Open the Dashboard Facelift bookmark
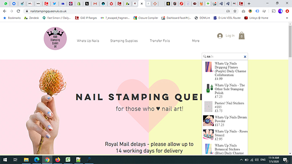The width and height of the screenshot is (292, 164). pyautogui.click(x=176, y=18)
